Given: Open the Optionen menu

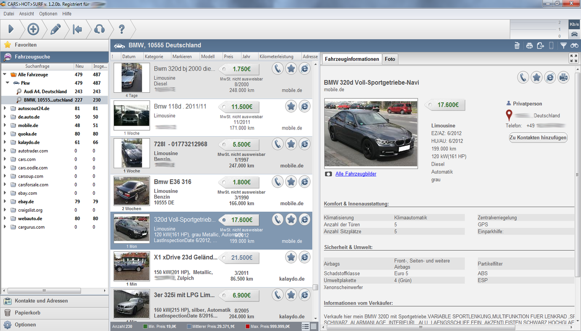Looking at the screenshot, I should [48, 14].
